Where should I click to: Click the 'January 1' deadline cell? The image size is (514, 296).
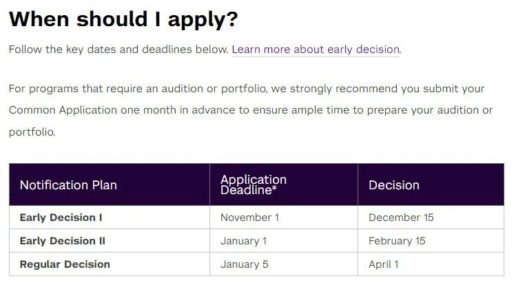point(243,241)
